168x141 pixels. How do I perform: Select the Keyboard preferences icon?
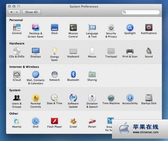click(73, 51)
